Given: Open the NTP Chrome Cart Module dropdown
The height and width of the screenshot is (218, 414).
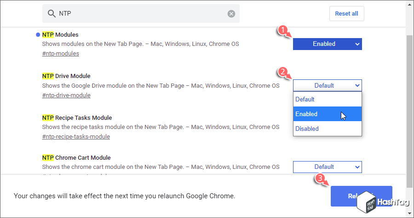Looking at the screenshot, I should tap(328, 167).
